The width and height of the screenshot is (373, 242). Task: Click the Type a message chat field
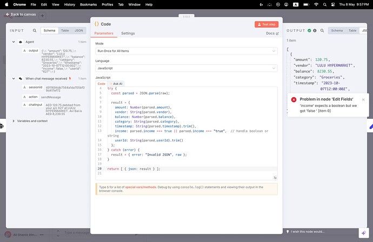[77, 232]
